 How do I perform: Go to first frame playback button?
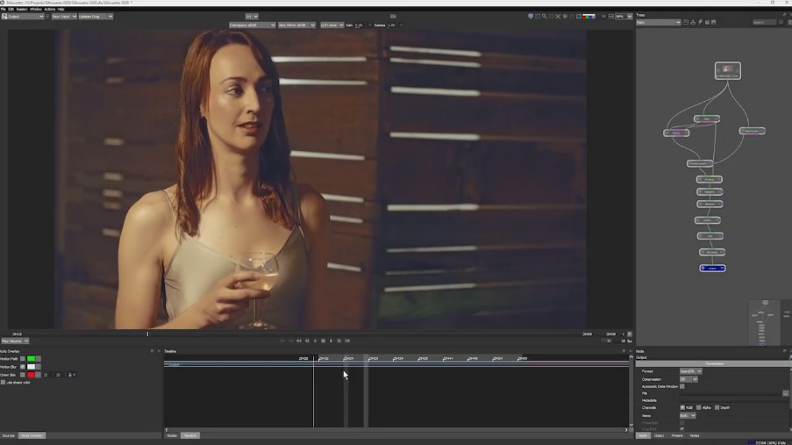[299, 341]
